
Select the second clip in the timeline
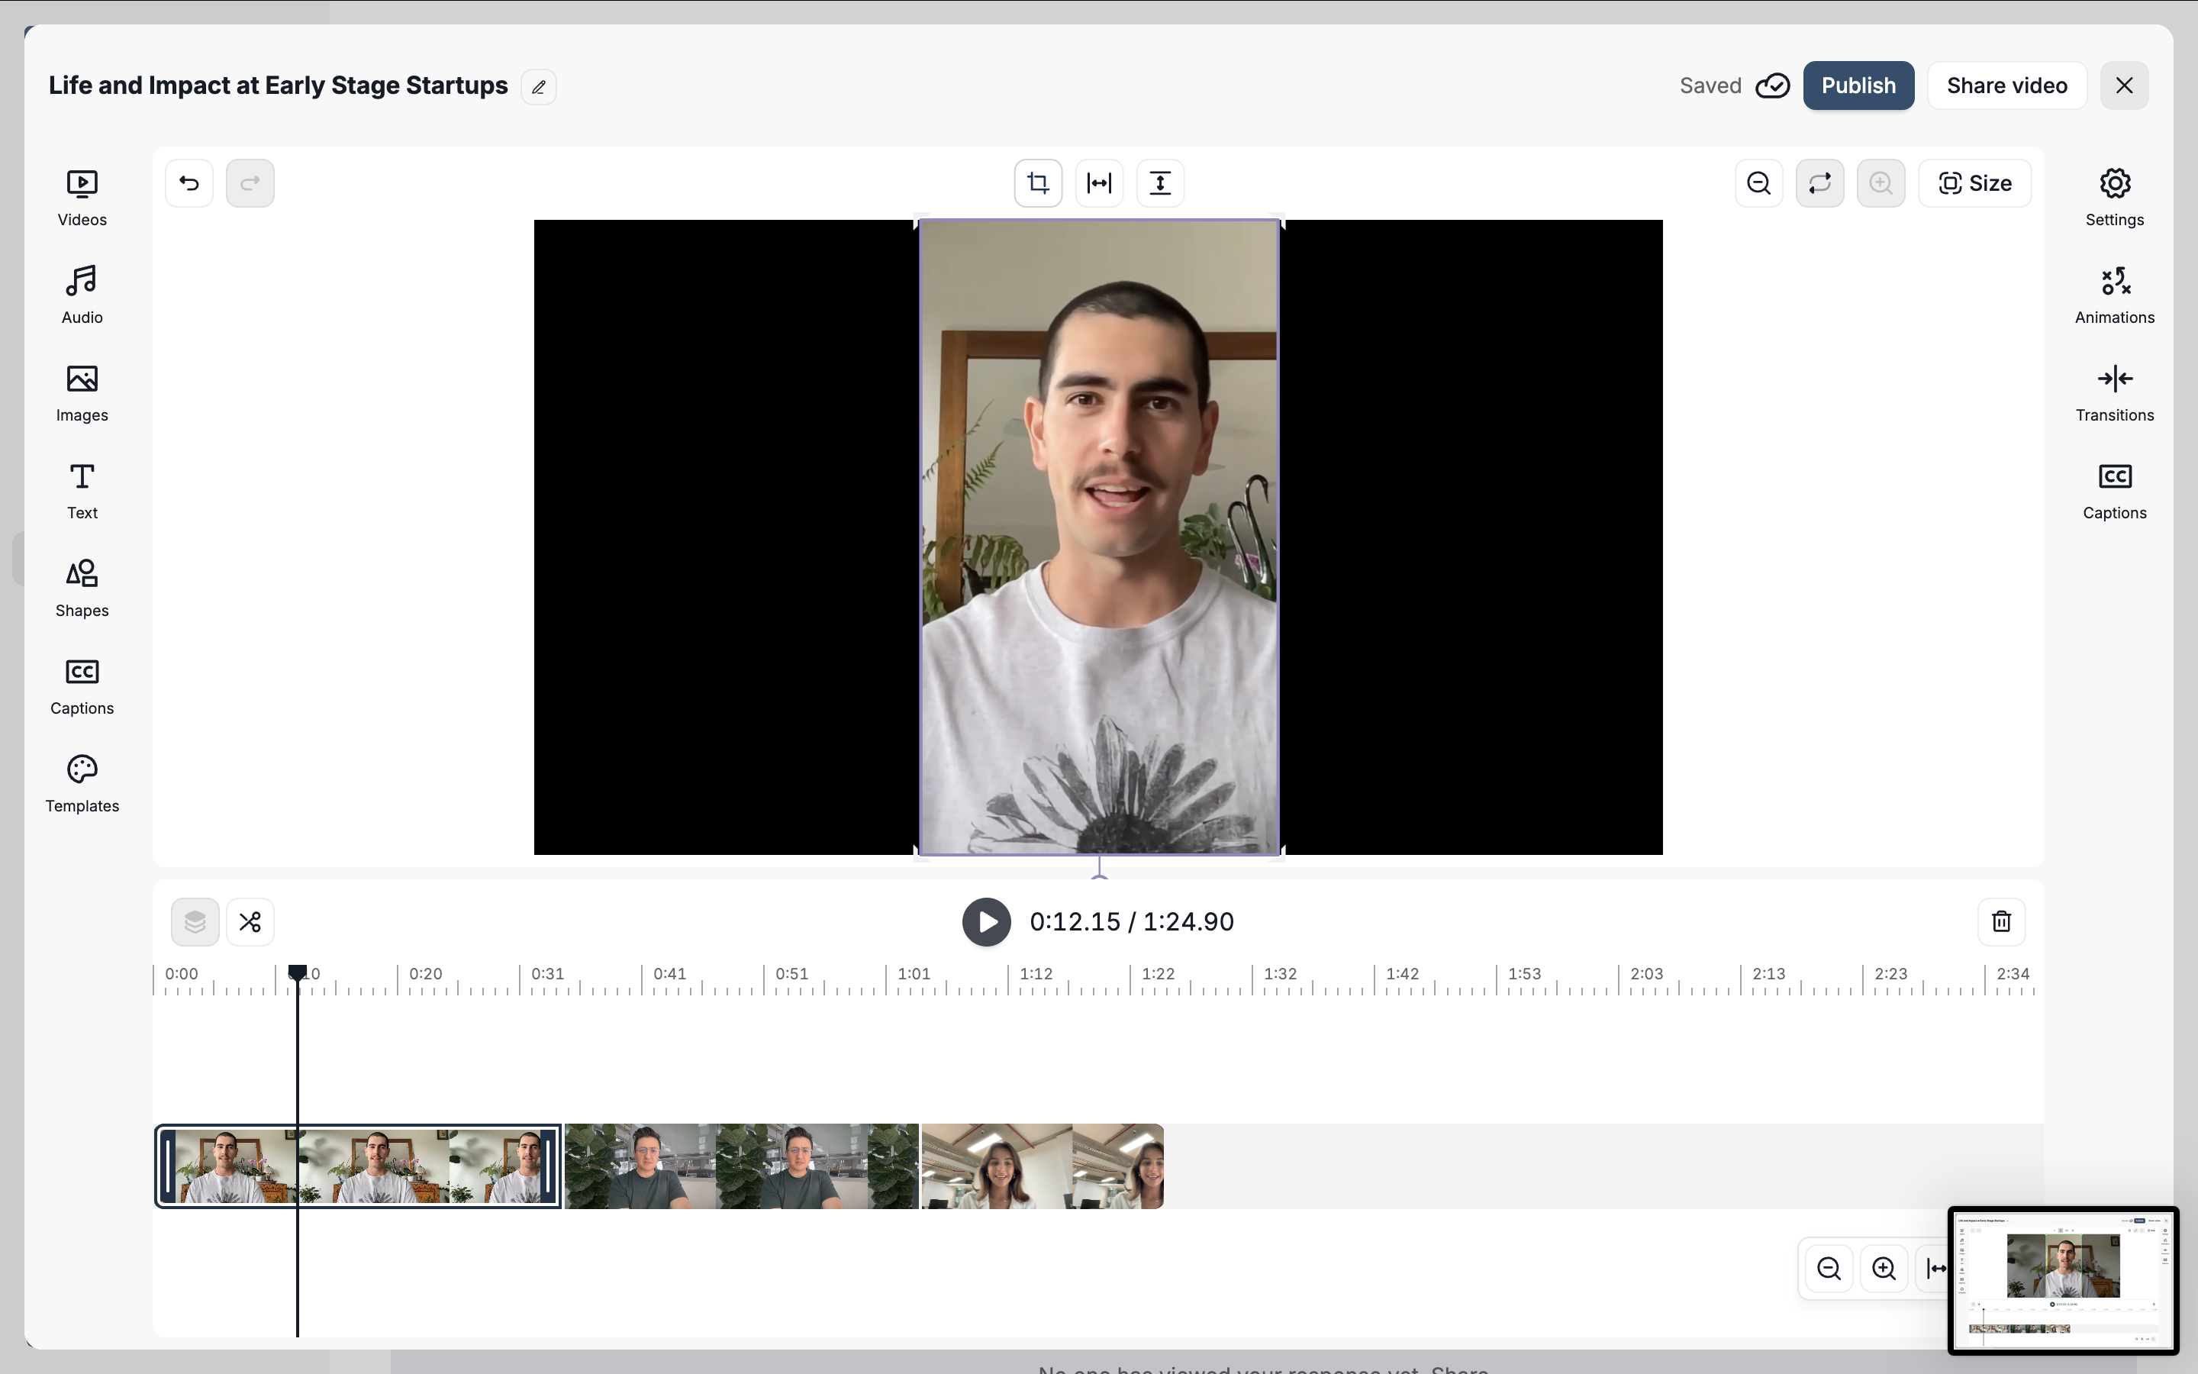740,1166
